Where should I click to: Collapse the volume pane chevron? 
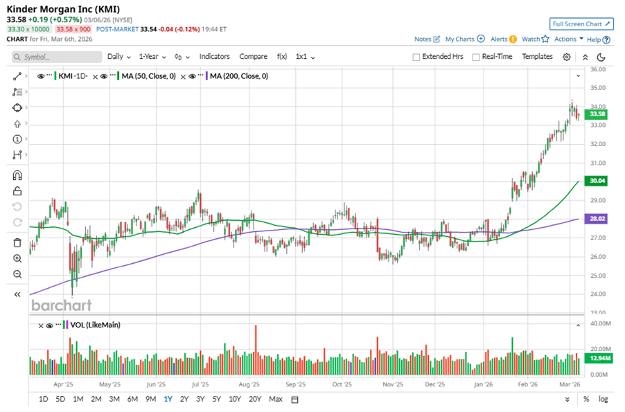[578, 325]
